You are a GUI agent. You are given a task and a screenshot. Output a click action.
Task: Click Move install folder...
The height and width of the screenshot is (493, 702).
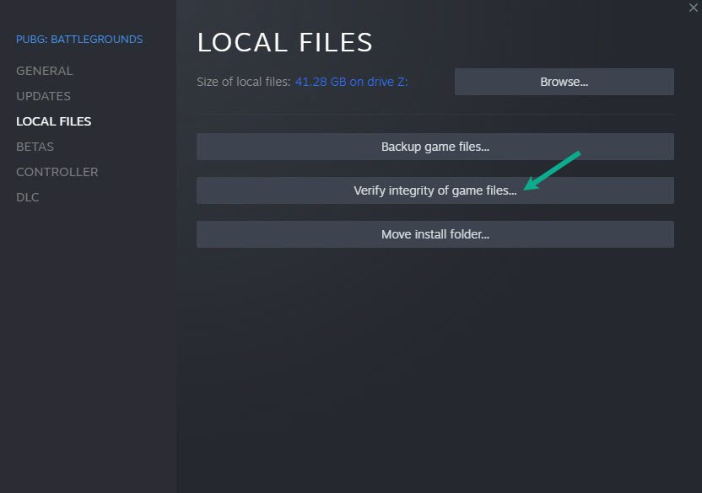(435, 234)
